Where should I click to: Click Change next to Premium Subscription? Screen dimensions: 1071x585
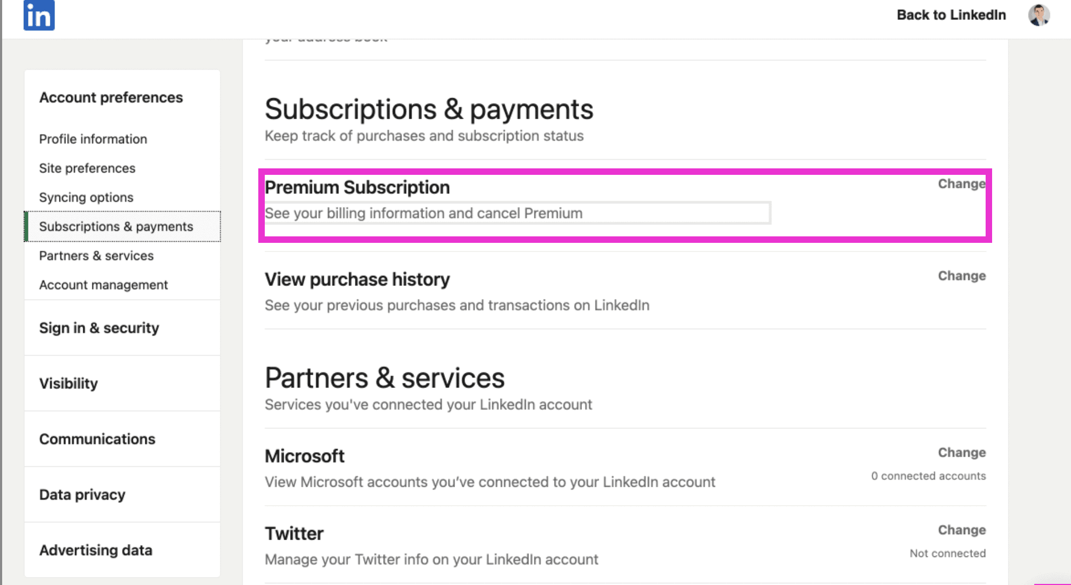(961, 184)
